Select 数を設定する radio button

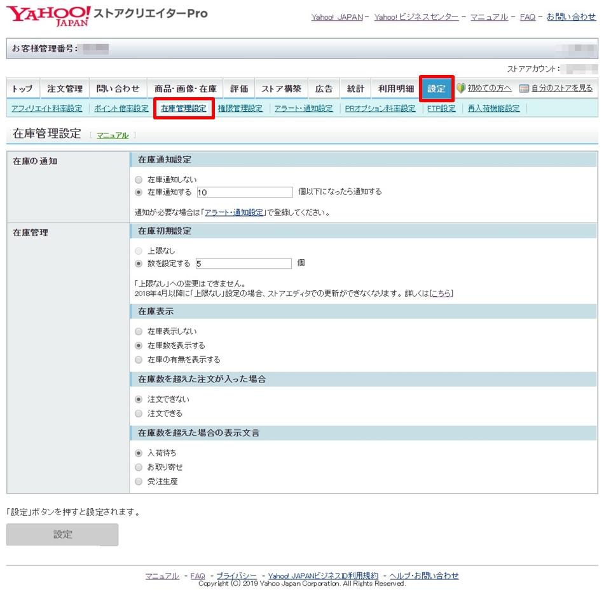[x=139, y=264]
